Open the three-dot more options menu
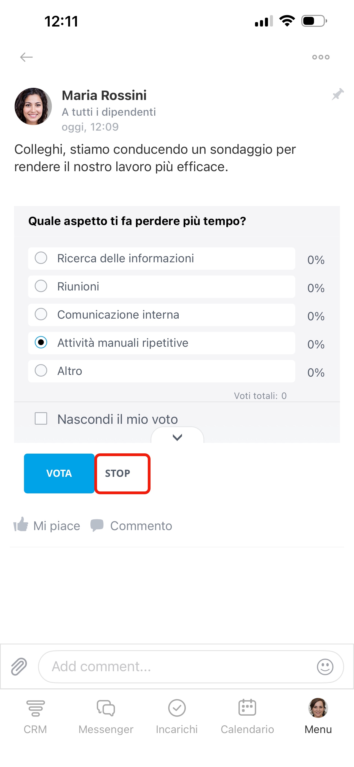Screen dimensions: 354x767 [321, 57]
